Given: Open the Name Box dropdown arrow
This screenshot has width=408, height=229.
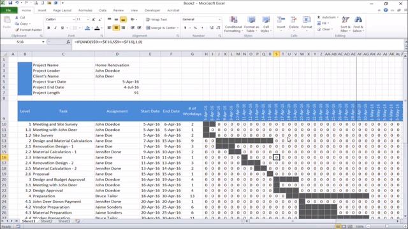Looking at the screenshot, I should pos(43,42).
